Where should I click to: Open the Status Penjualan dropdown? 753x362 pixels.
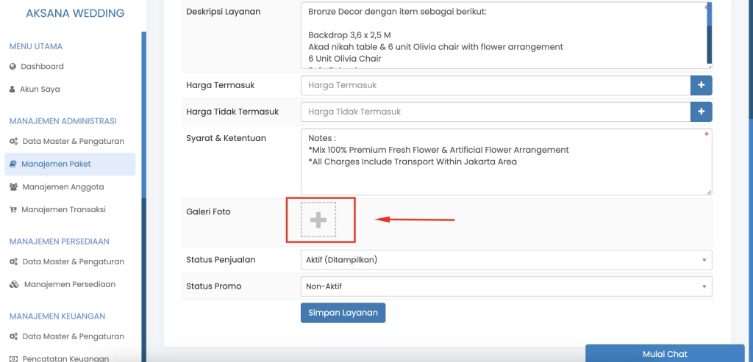506,260
